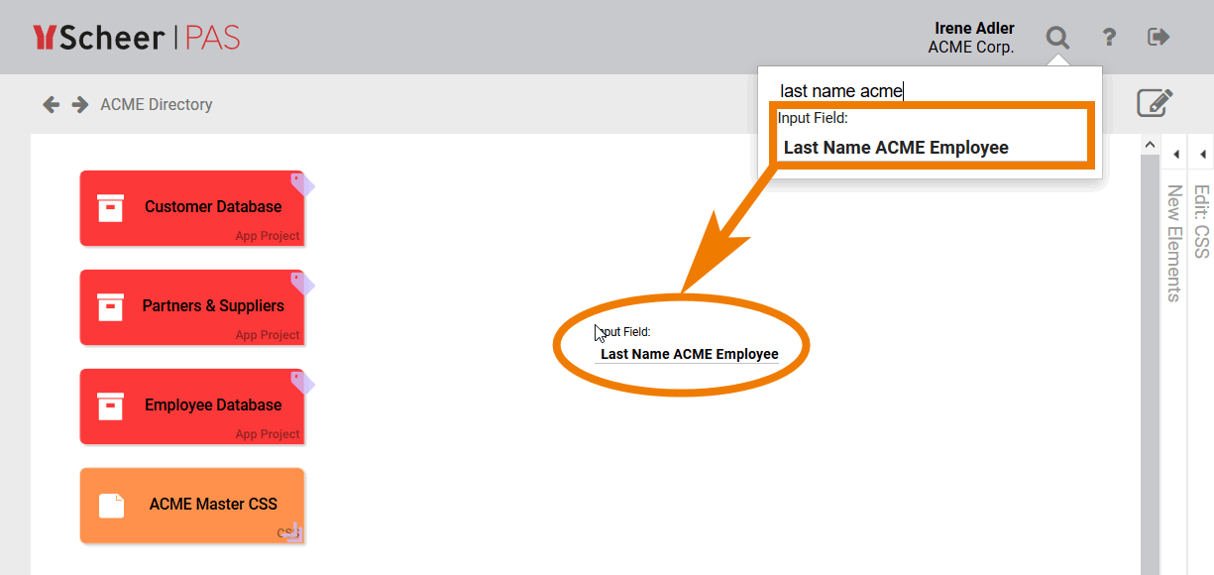The height and width of the screenshot is (575, 1214).
Task: Click the vertical scrollbar track
Action: pos(1150,367)
